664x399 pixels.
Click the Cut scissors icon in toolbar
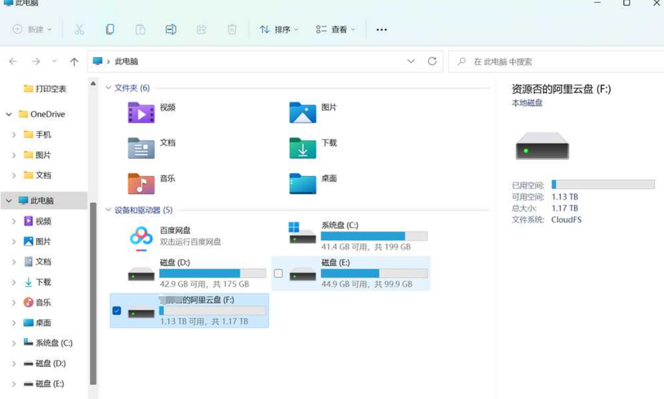79,29
